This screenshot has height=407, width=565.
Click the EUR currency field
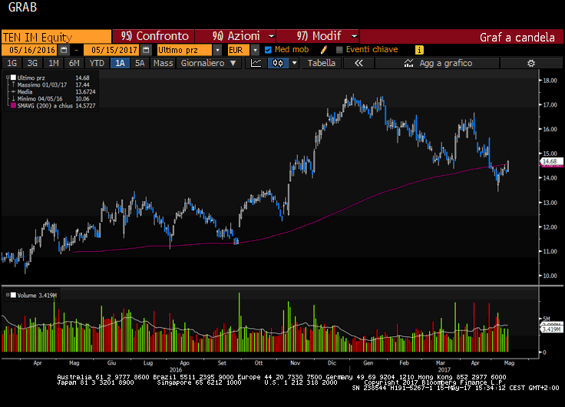[x=239, y=50]
